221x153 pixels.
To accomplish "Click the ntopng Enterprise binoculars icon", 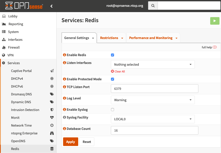I will coord(52,133).
